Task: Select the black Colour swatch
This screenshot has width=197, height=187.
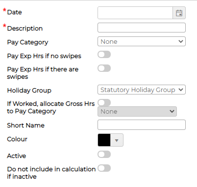Action: pos(104,140)
